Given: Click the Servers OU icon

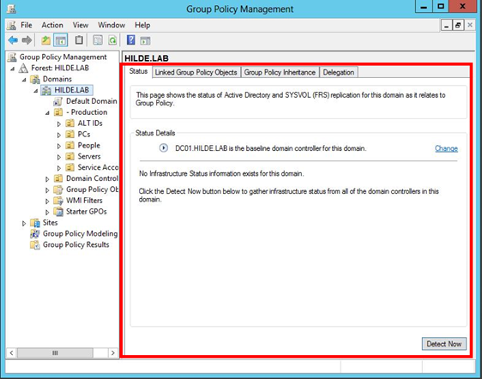Looking at the screenshot, I should click(69, 156).
